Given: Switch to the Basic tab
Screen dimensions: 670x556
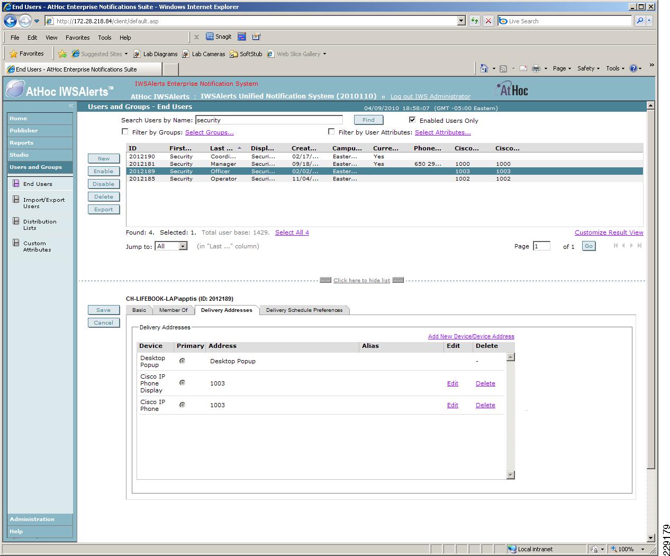Looking at the screenshot, I should pos(139,310).
